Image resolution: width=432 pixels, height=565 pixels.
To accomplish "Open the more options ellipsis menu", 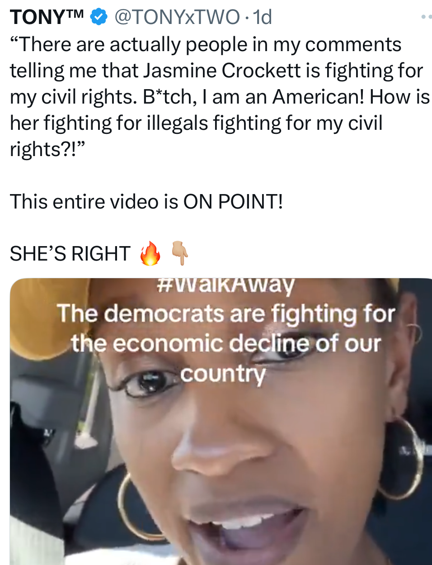I will point(427,17).
